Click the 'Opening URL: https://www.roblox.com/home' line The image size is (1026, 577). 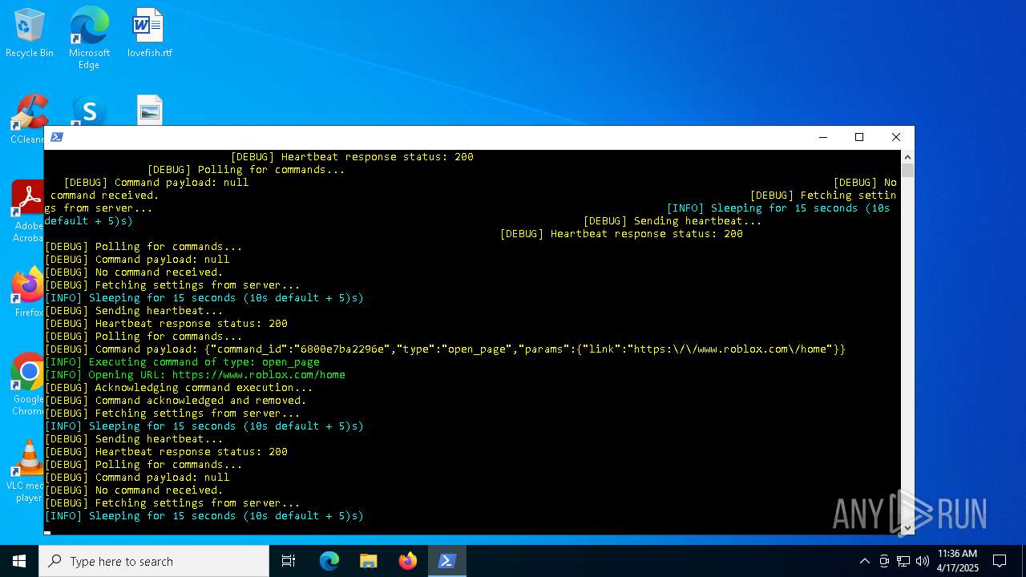195,374
